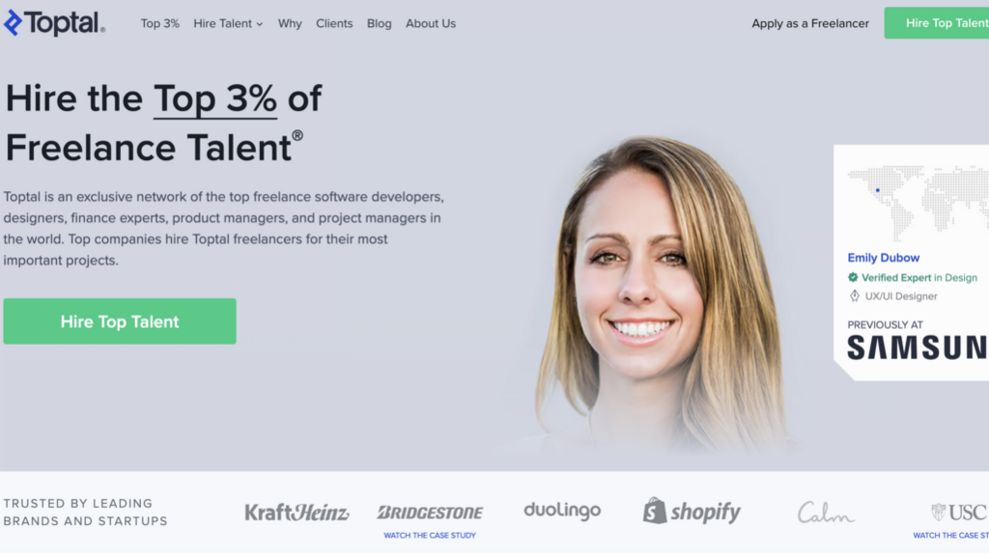The height and width of the screenshot is (556, 989).
Task: Select the Kraft Heinz logo
Action: tap(297, 512)
